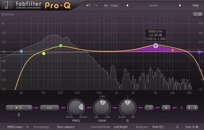The image size is (204, 130).
Task: Click the Q knob
Action: click(127, 107)
